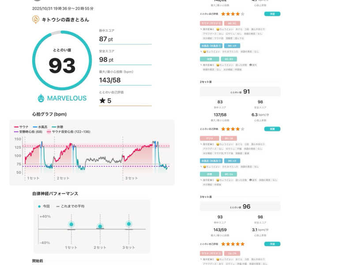
Task: Click the MARVELOUS mascot icon
Action: (41, 98)
